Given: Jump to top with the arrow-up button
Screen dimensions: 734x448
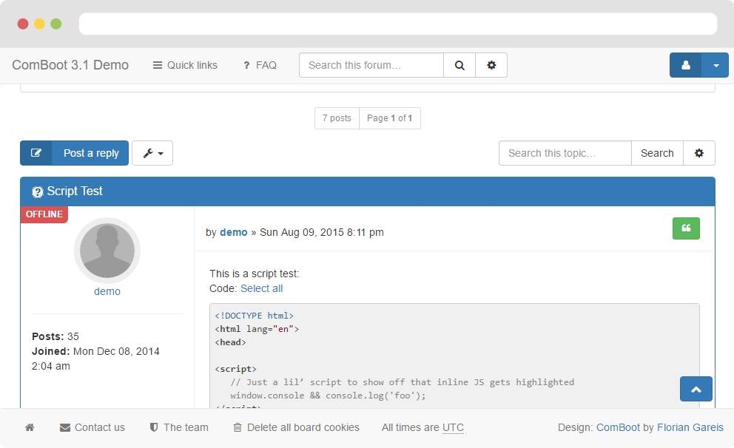Looking at the screenshot, I should [696, 389].
